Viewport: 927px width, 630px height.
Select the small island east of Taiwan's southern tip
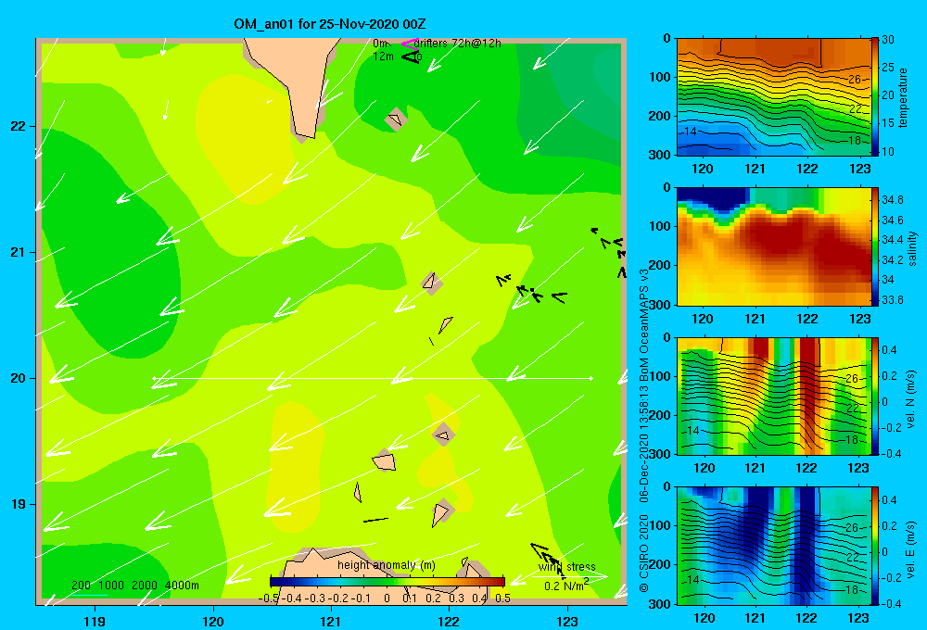point(396,120)
